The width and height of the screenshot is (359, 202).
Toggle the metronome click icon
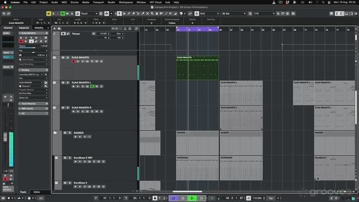(248, 198)
